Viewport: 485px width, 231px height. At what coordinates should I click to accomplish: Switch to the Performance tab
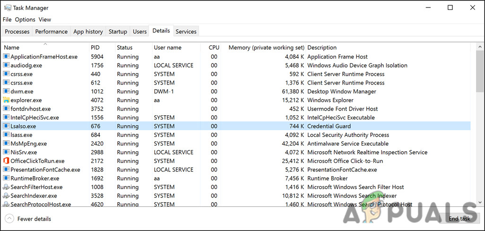(51, 32)
